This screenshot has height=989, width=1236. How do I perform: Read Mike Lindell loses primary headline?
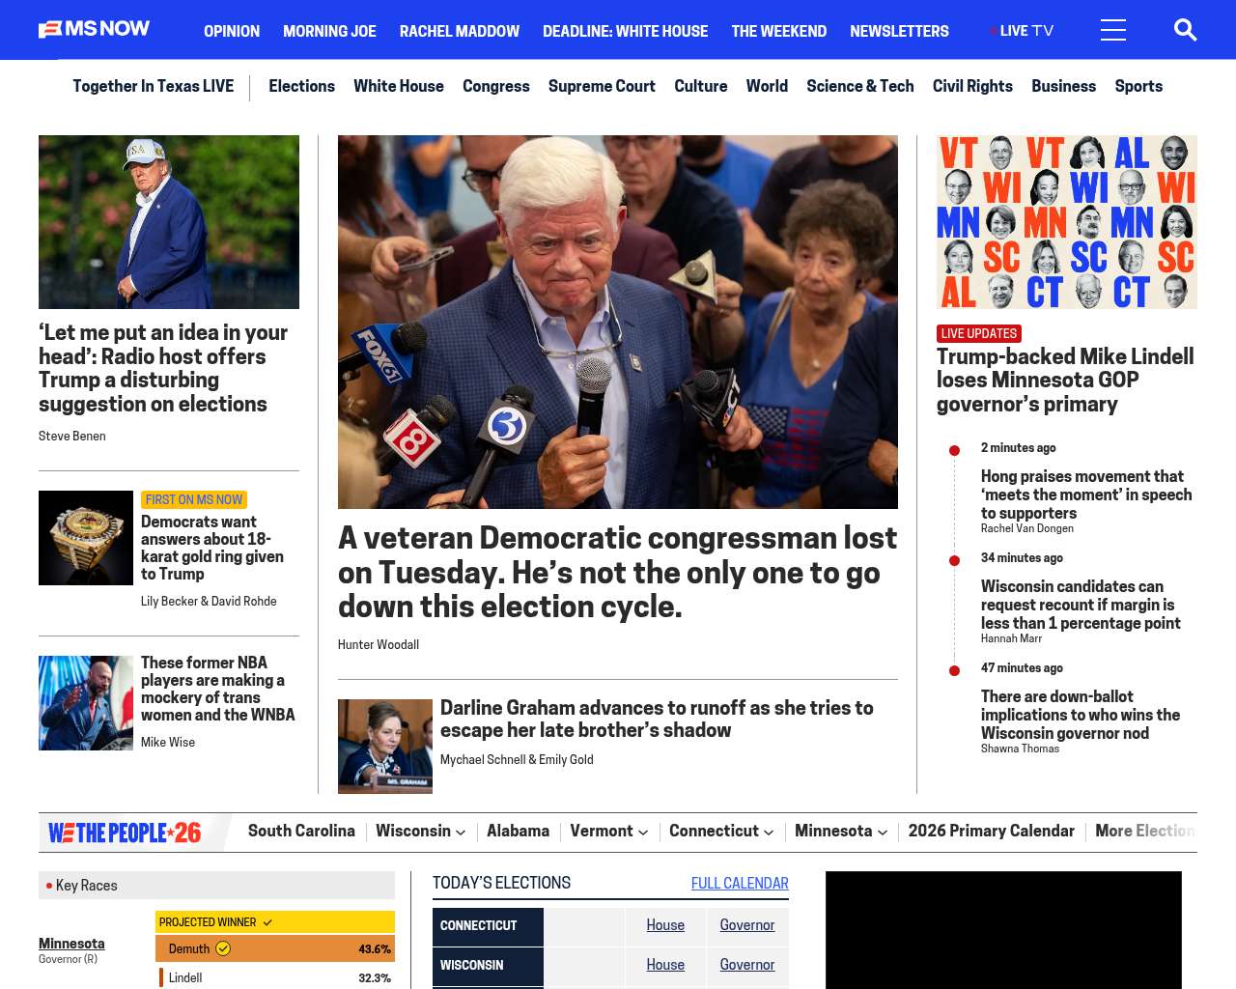click(x=1065, y=381)
